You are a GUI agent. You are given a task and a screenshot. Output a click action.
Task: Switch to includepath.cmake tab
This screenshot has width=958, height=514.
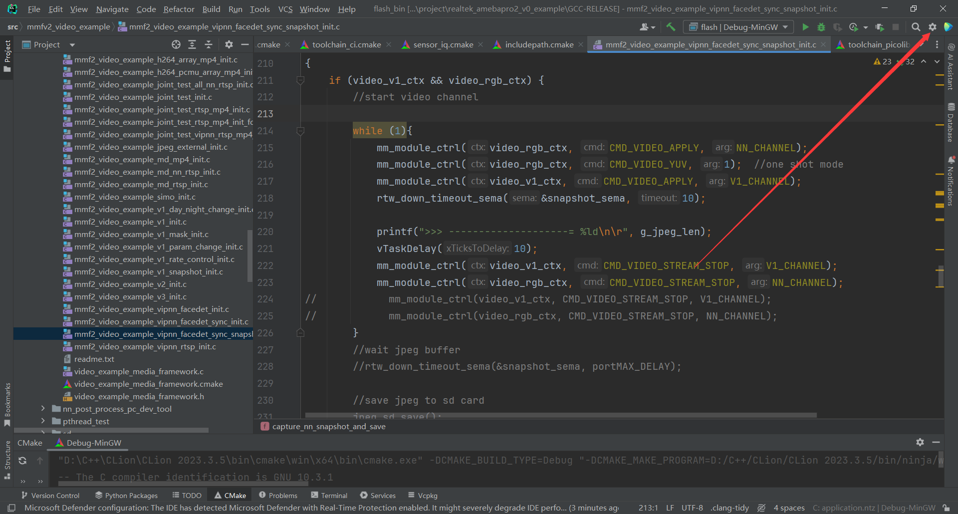click(x=539, y=44)
